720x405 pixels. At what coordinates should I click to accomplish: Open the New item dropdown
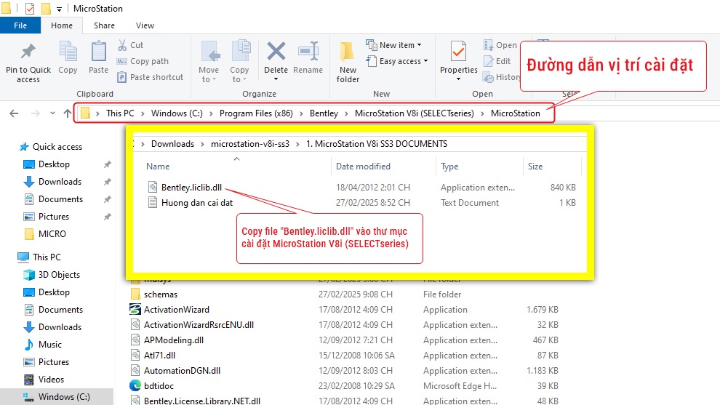(394, 45)
